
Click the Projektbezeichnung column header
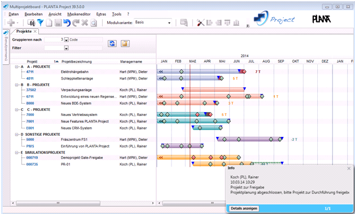point(77,62)
